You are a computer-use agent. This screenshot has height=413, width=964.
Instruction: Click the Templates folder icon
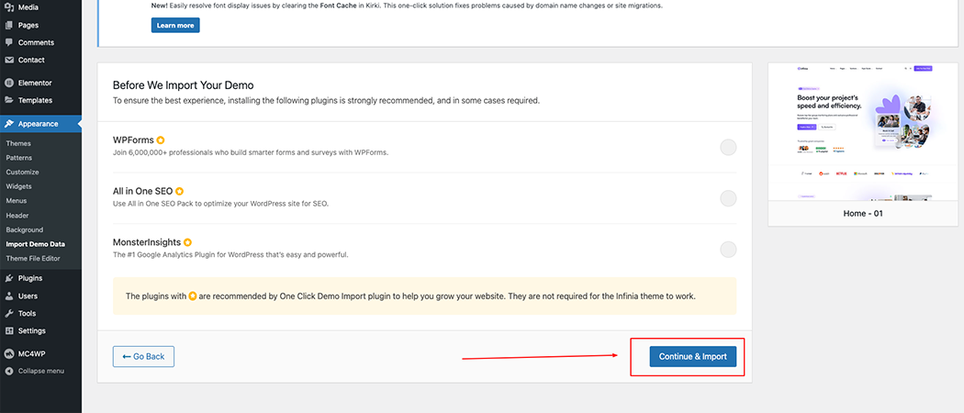pyautogui.click(x=9, y=100)
